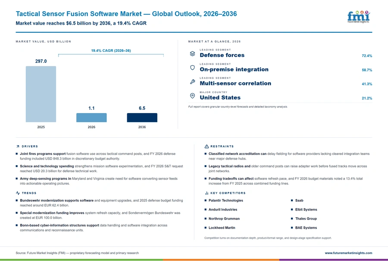
Task: Click Anduril Industries in competitors list
Action: [223, 210]
